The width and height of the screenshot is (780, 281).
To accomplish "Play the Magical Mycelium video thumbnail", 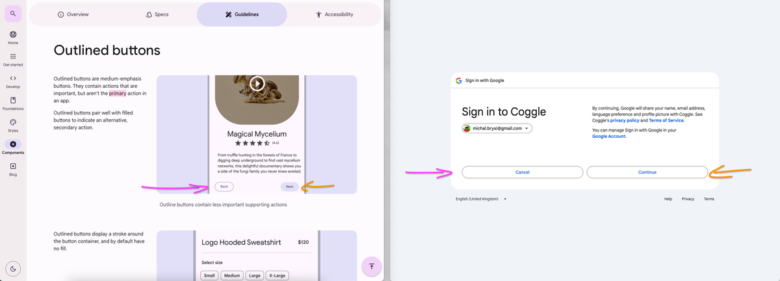I will [257, 83].
